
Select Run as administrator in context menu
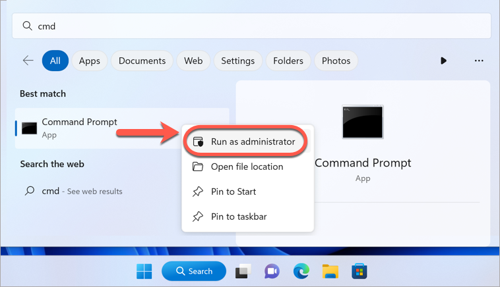(x=247, y=142)
